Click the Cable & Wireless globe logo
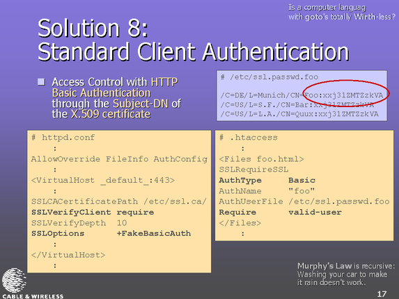399x299 pixels. point(14,281)
